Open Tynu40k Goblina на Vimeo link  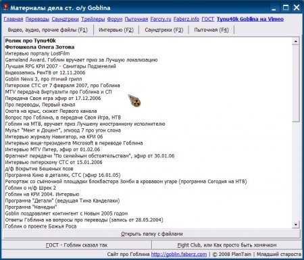click(250, 19)
